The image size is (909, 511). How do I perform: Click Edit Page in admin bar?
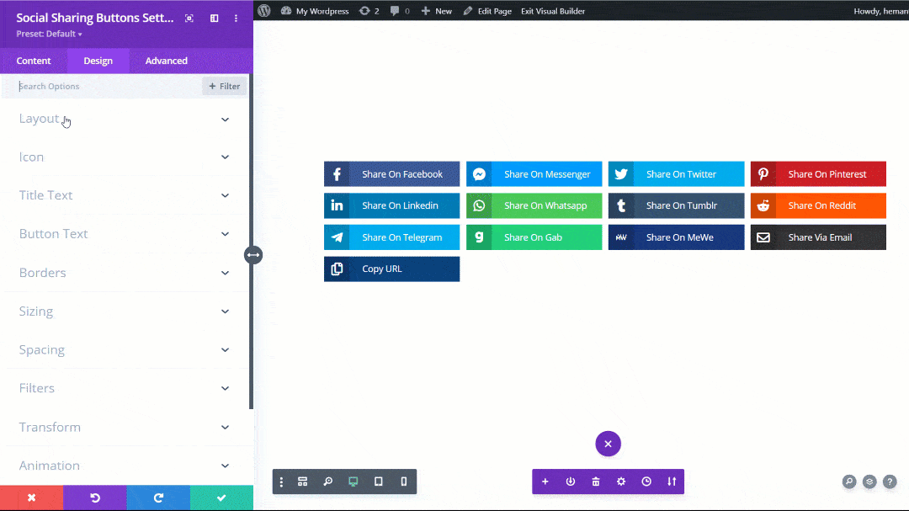pyautogui.click(x=487, y=11)
